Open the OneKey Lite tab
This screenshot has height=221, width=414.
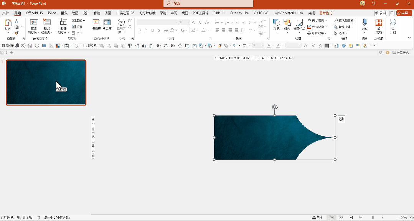coord(239,13)
